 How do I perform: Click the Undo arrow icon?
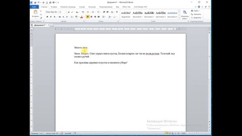pos(39,3)
